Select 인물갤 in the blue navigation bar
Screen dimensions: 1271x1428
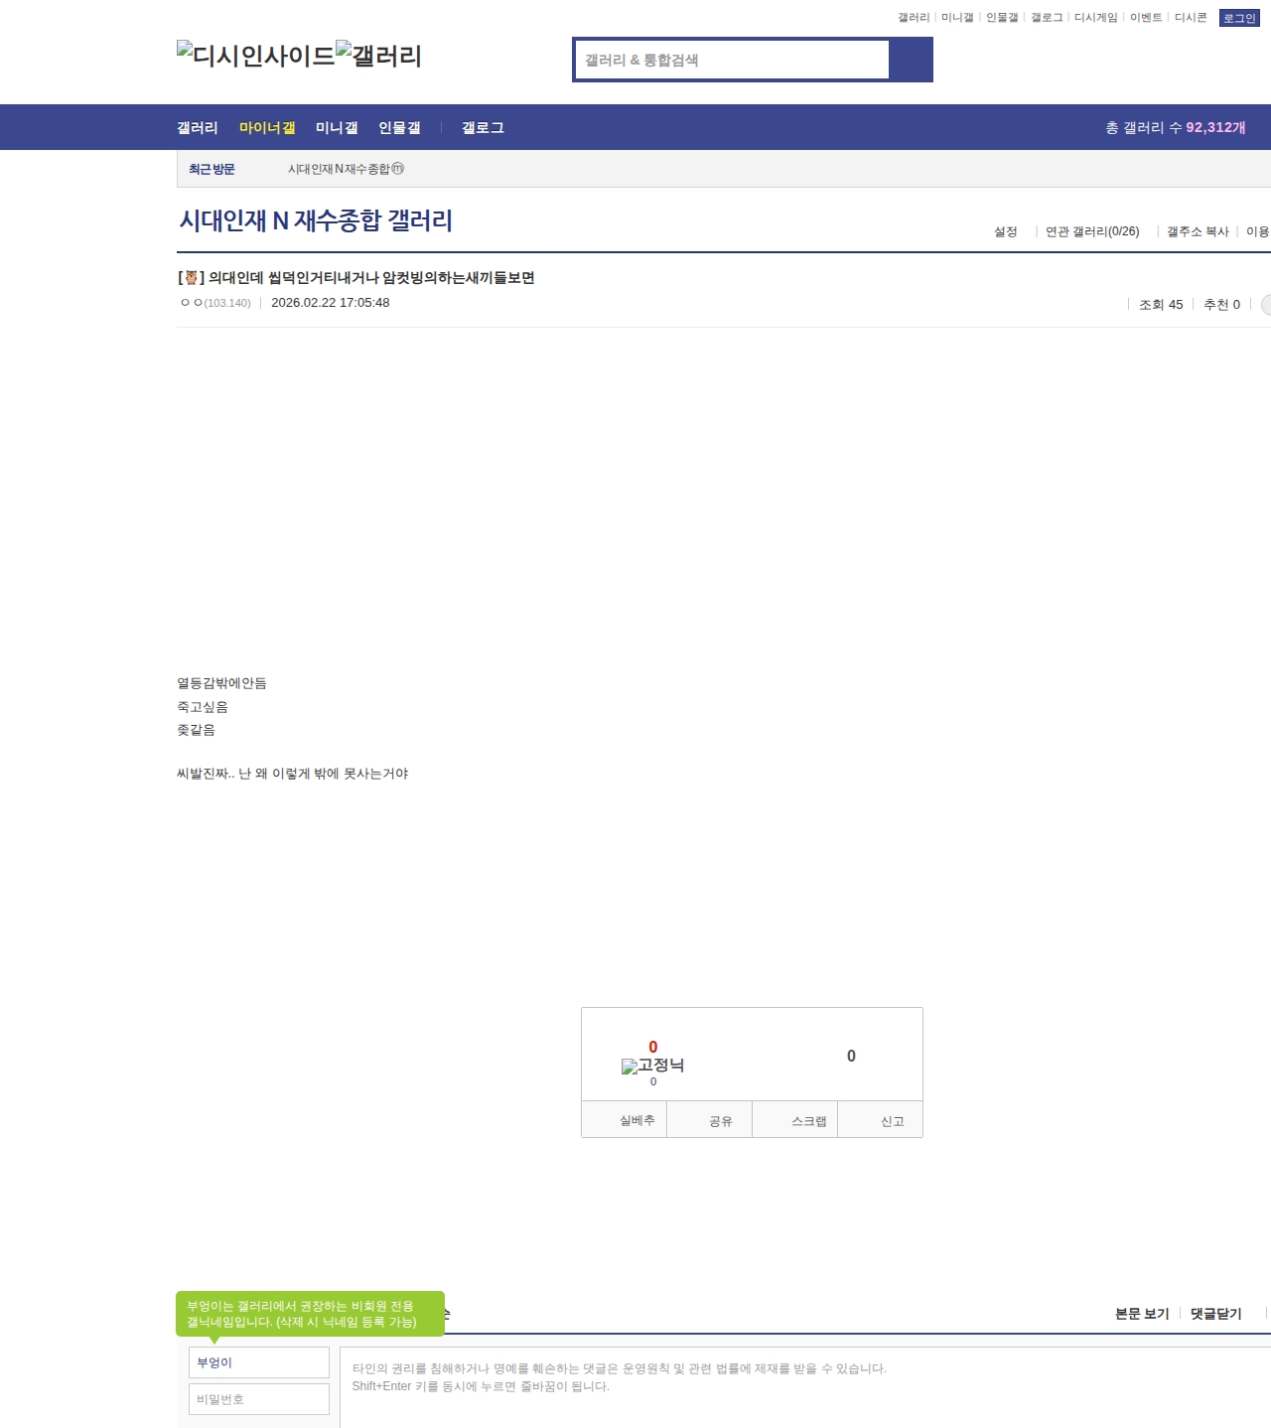coord(399,128)
